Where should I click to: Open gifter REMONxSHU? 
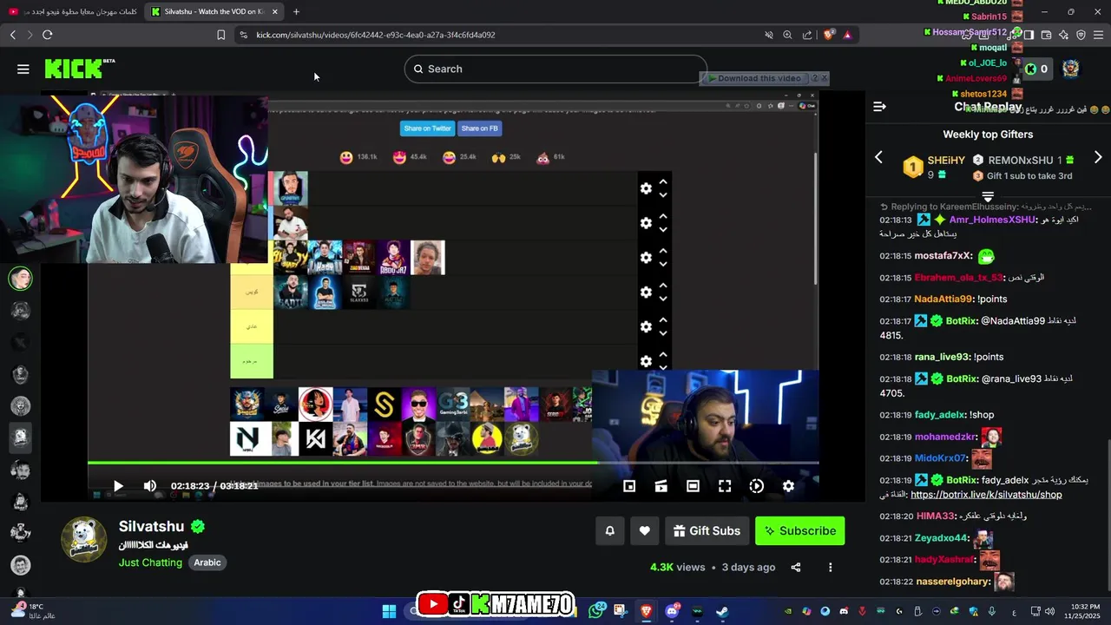[x=1020, y=160]
